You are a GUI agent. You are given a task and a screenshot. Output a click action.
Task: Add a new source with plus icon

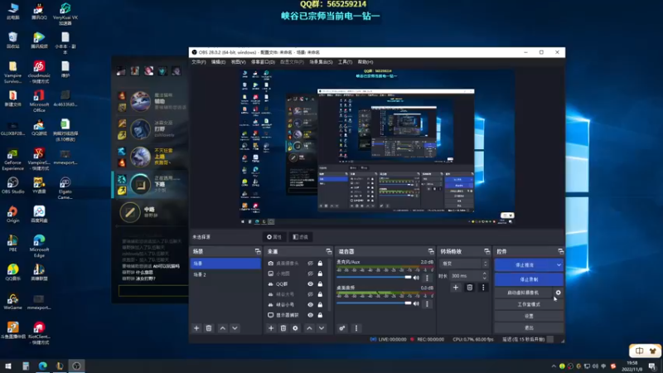(x=271, y=328)
